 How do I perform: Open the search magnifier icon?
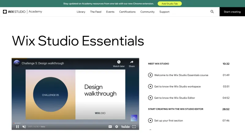pyautogui.click(x=212, y=12)
